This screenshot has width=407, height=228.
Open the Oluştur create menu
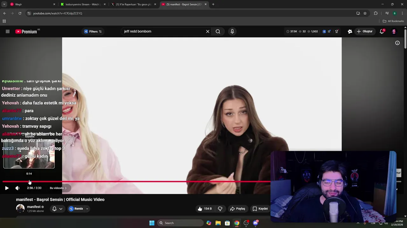(364, 31)
